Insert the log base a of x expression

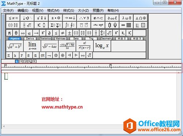pos(102,46)
